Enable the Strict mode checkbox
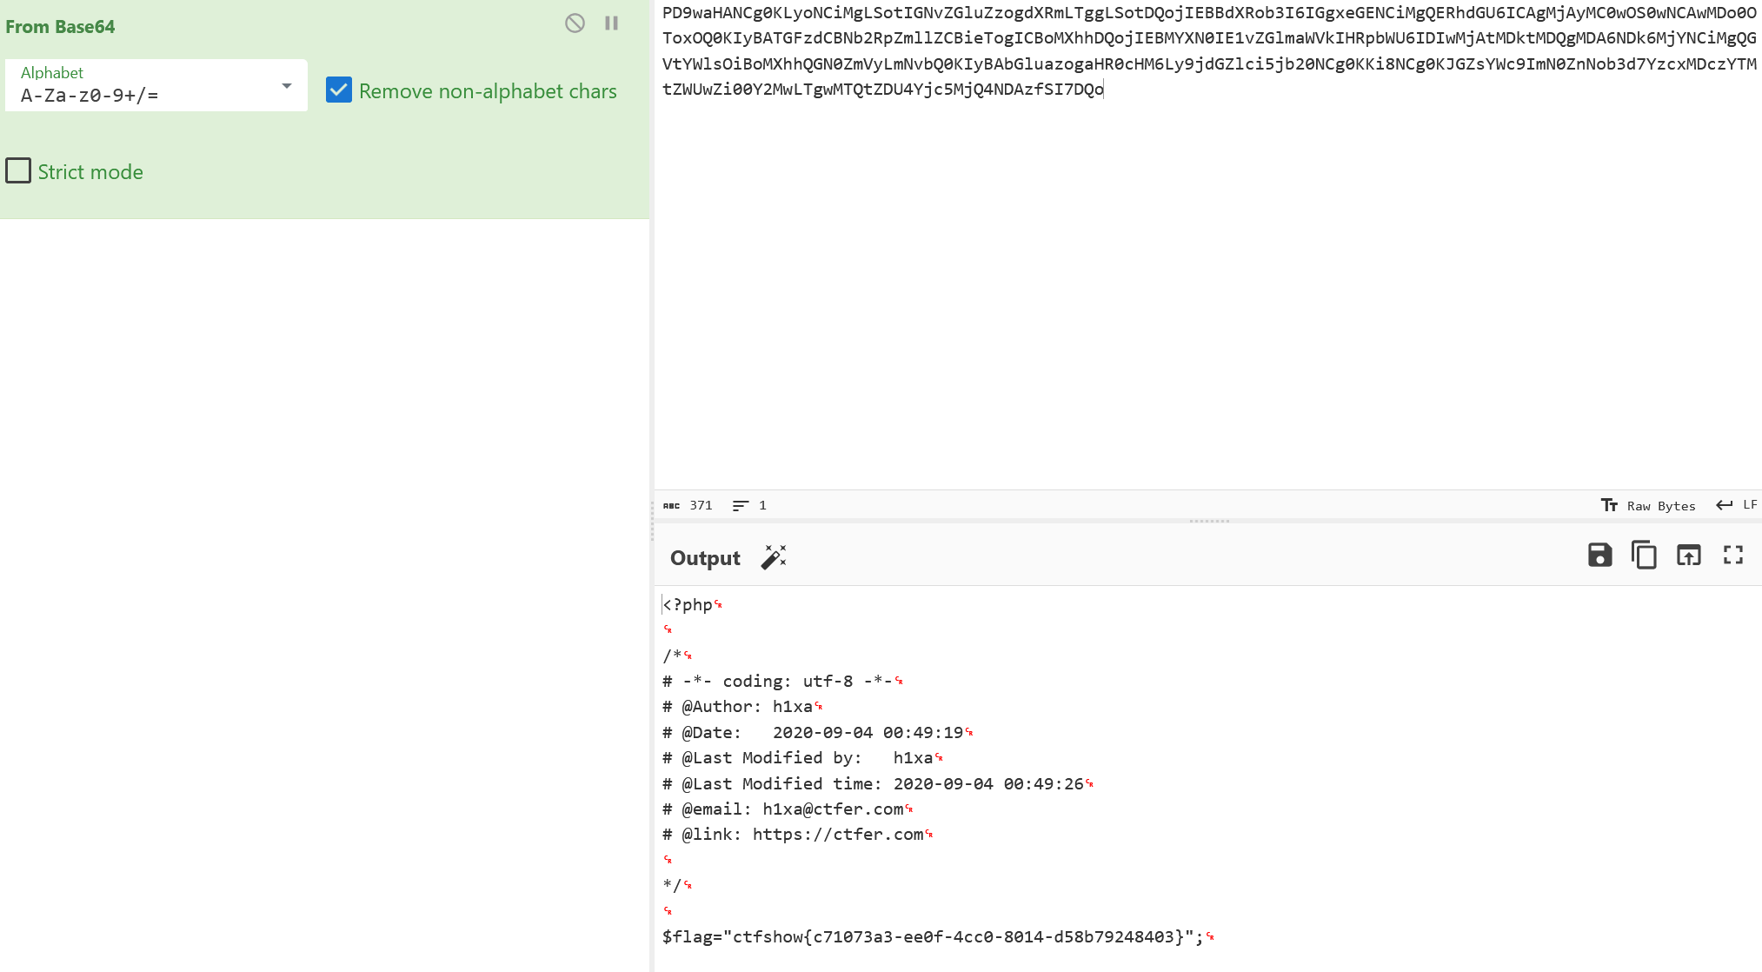Image resolution: width=1762 pixels, height=972 pixels. (18, 171)
